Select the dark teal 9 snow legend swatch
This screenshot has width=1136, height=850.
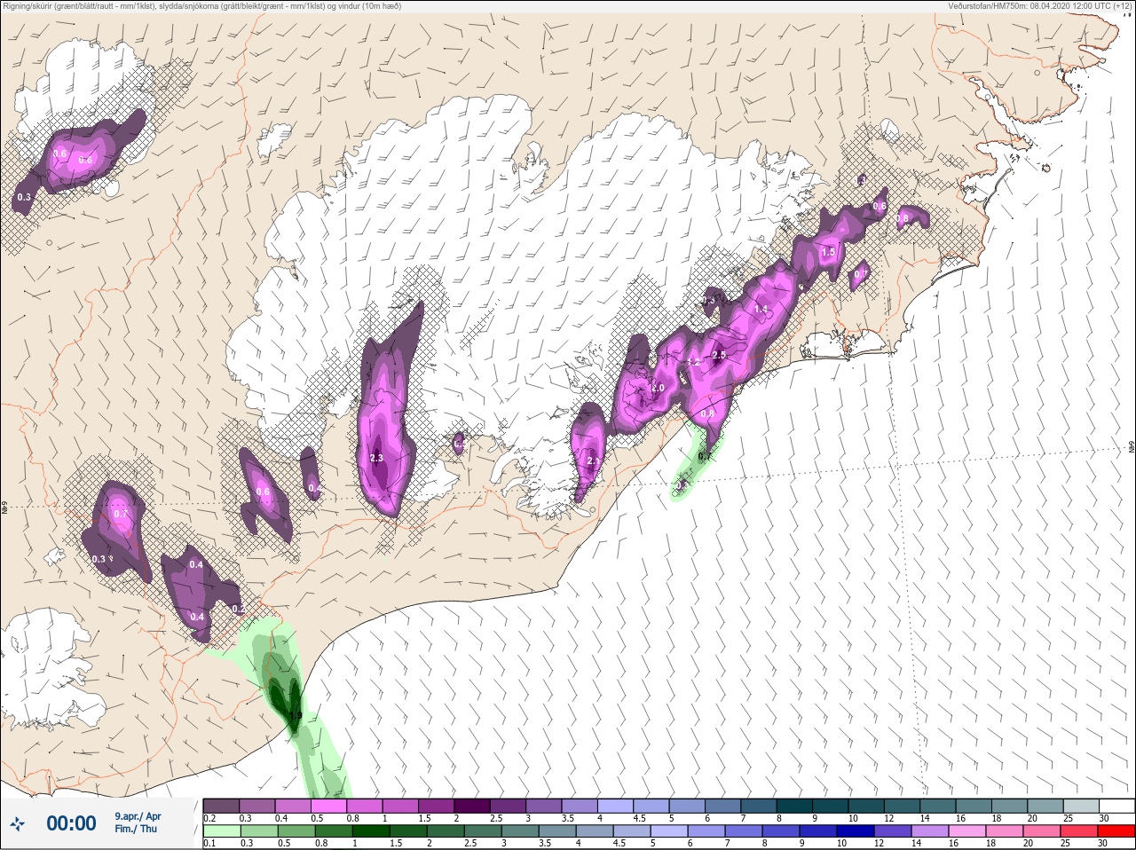(x=830, y=806)
